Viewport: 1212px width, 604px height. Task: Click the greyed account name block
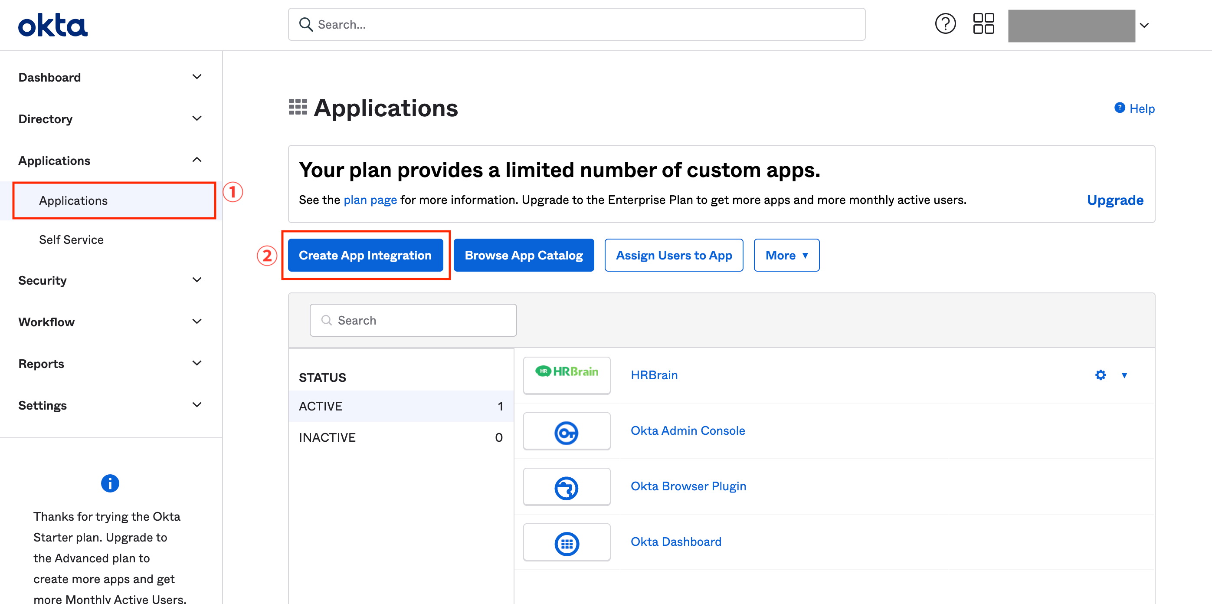point(1071,26)
